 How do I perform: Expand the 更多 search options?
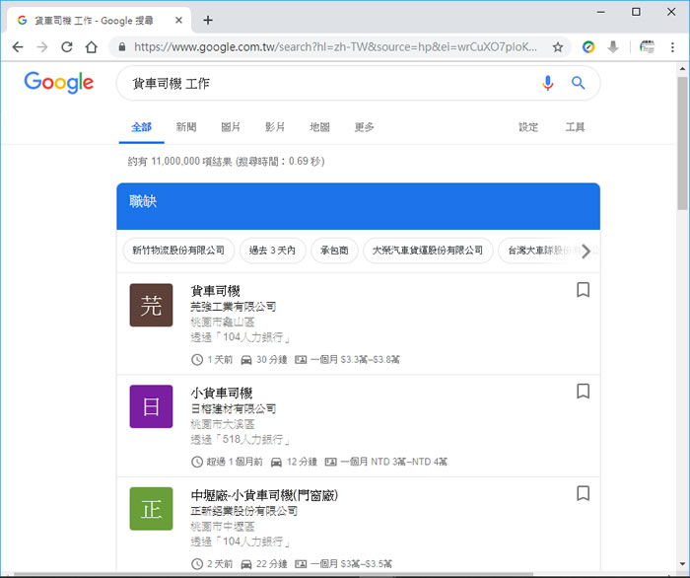(365, 127)
